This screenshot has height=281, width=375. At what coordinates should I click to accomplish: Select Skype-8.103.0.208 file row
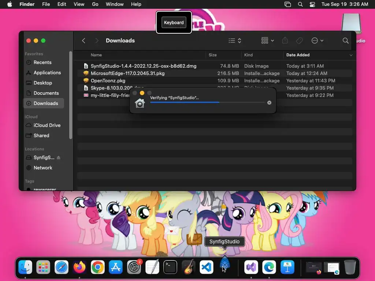pos(215,88)
